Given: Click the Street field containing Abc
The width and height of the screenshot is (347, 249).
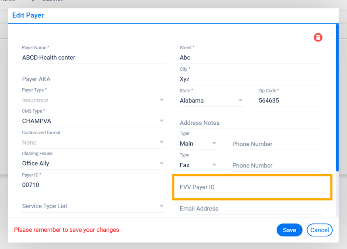Looking at the screenshot, I should coord(251,58).
